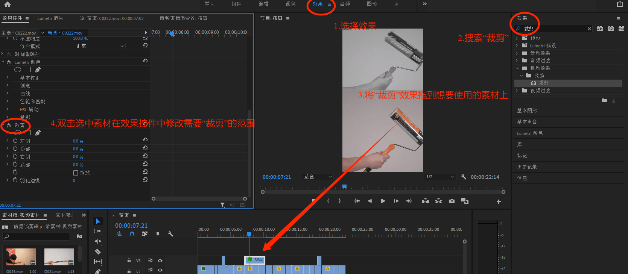Image resolution: width=628 pixels, height=274 pixels.
Task: Open the program monitor wrench settings
Action: (x=464, y=177)
